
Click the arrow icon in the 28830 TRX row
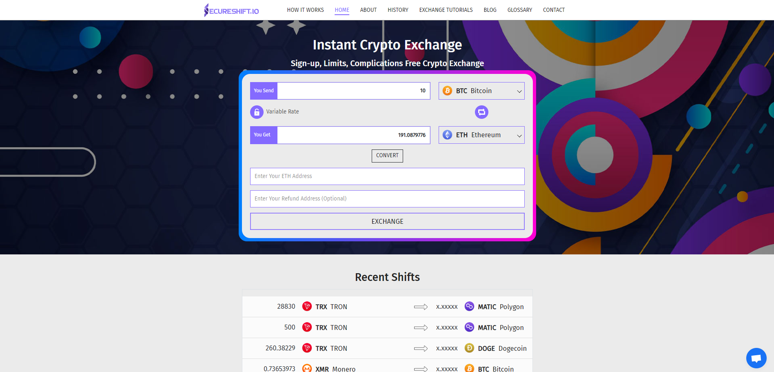(421, 307)
